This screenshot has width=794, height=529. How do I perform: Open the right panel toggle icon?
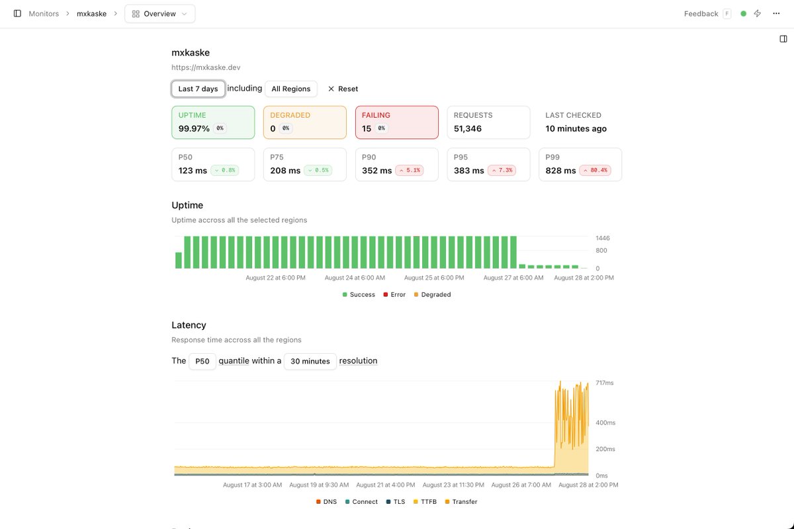coord(783,39)
